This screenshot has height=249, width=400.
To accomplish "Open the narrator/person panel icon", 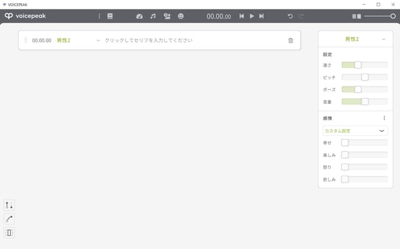I will (x=167, y=16).
